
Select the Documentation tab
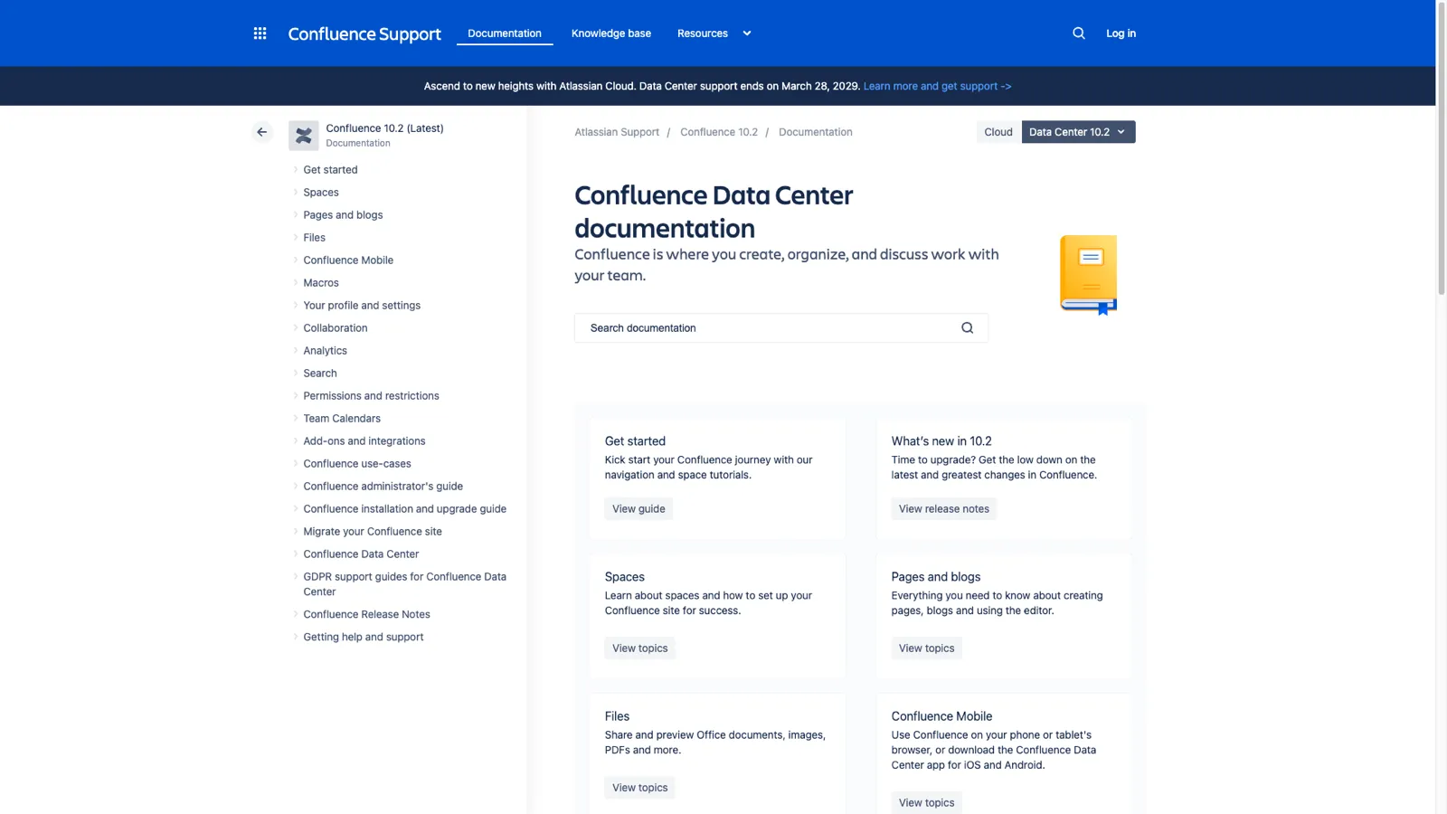[x=505, y=33]
